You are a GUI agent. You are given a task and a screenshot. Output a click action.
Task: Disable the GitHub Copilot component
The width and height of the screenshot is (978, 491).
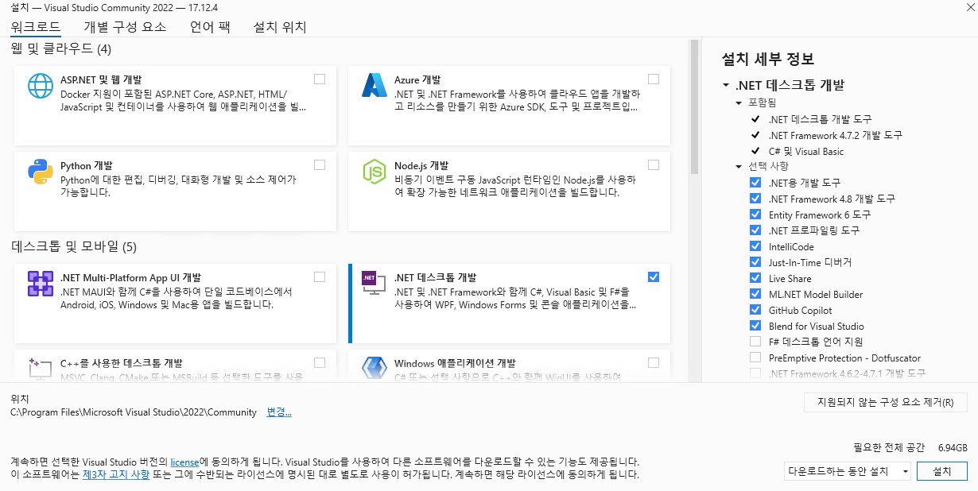755,310
